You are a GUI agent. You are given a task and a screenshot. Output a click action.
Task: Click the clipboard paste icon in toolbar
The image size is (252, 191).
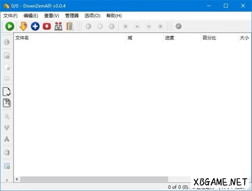point(70,26)
